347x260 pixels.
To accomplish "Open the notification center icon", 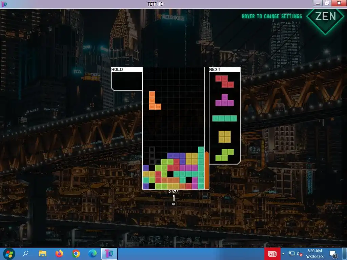I will 333,254.
